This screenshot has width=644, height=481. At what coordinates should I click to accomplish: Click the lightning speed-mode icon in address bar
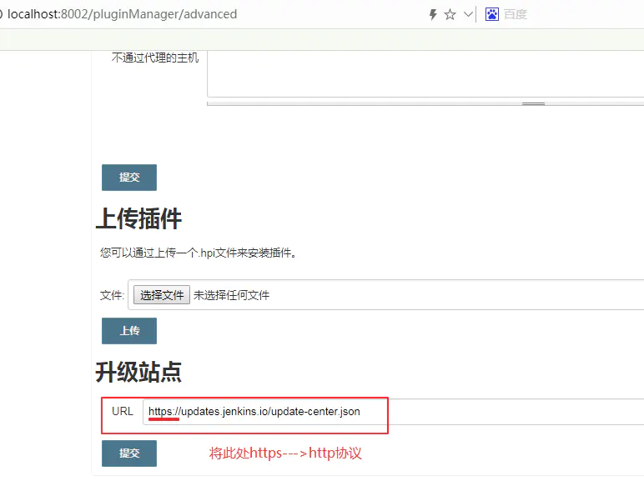click(x=433, y=14)
